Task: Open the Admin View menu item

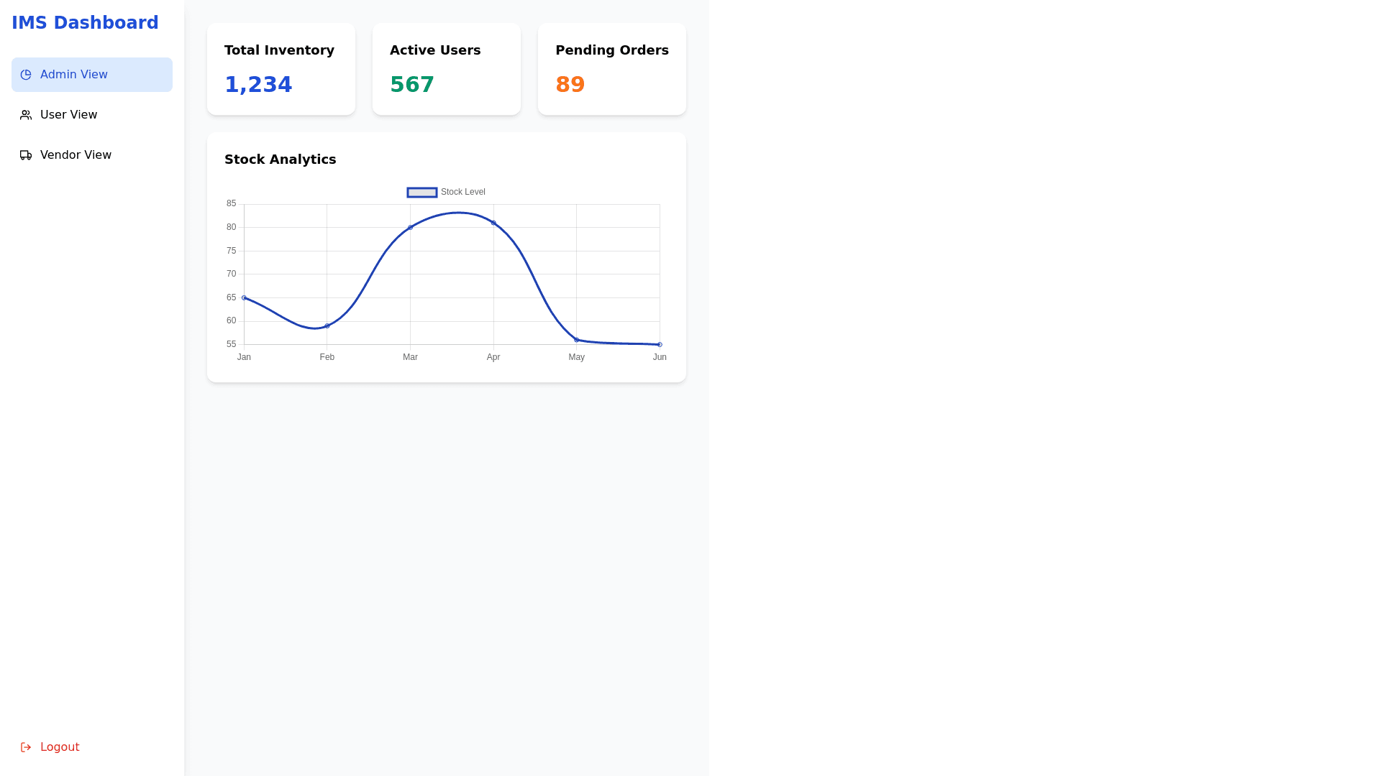Action: pos(91,75)
